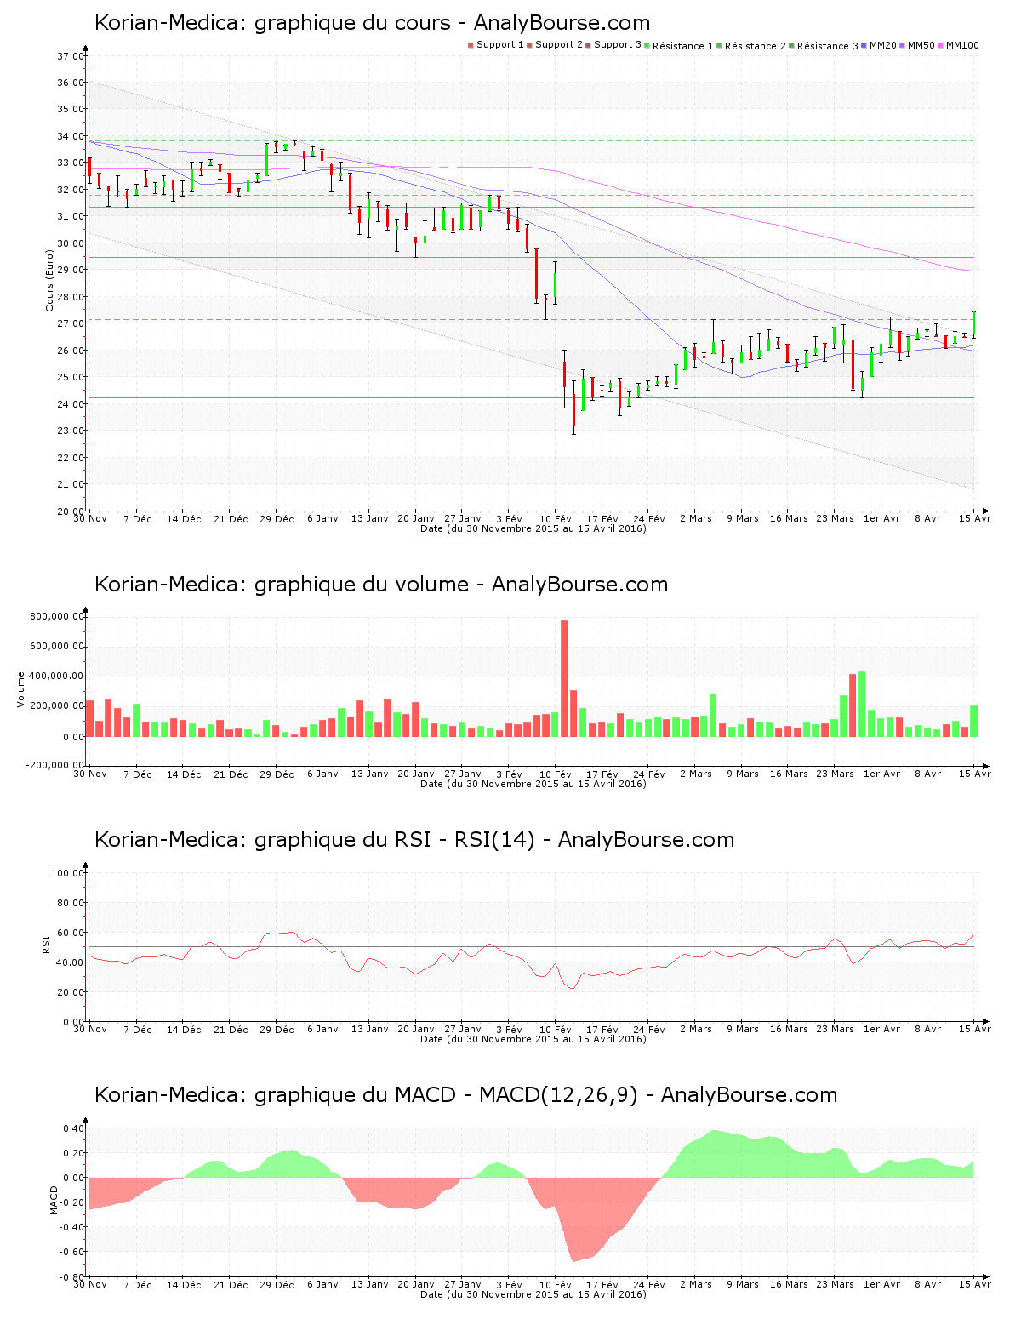Click the 'graphique du volume' chart title

pyautogui.click(x=381, y=585)
